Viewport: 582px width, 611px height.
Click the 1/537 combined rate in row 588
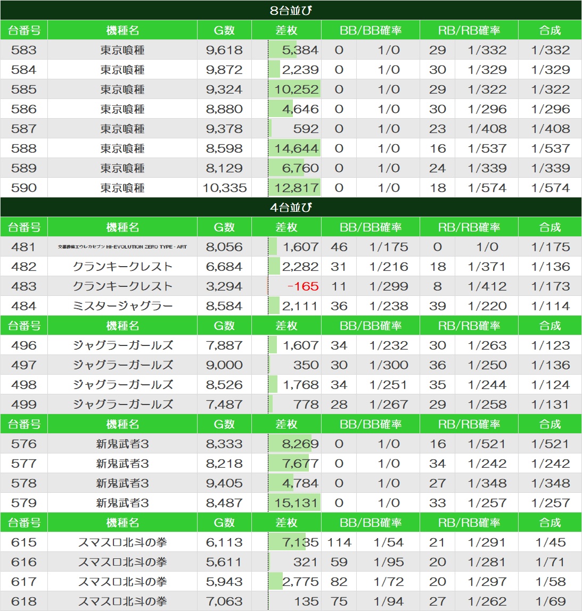click(551, 148)
